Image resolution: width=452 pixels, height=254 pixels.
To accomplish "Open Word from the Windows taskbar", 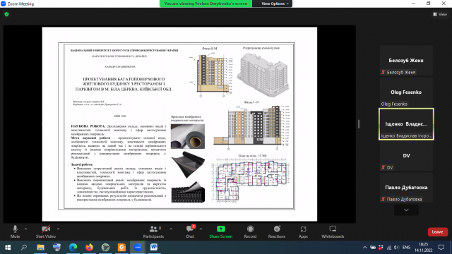I will (x=154, y=247).
